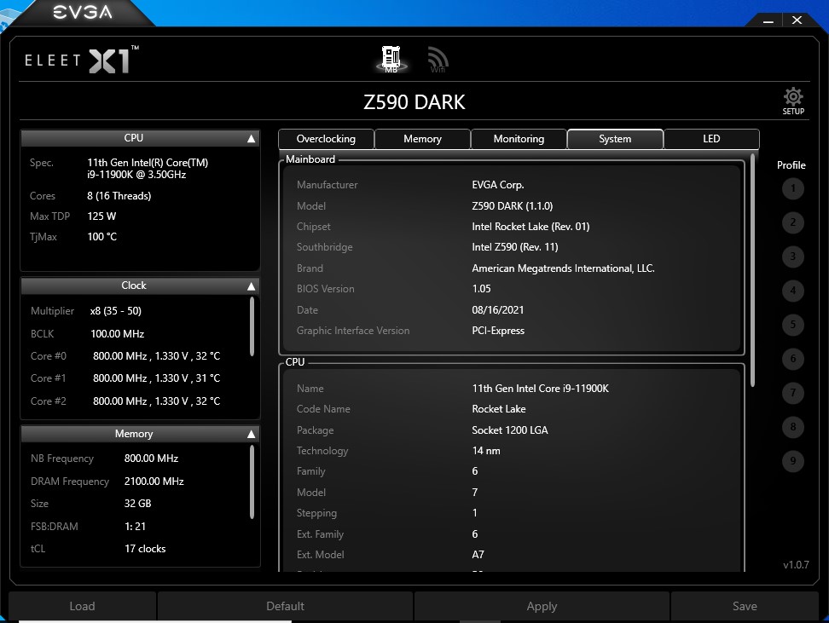Select profile slot 7
The height and width of the screenshot is (623, 829).
[792, 393]
